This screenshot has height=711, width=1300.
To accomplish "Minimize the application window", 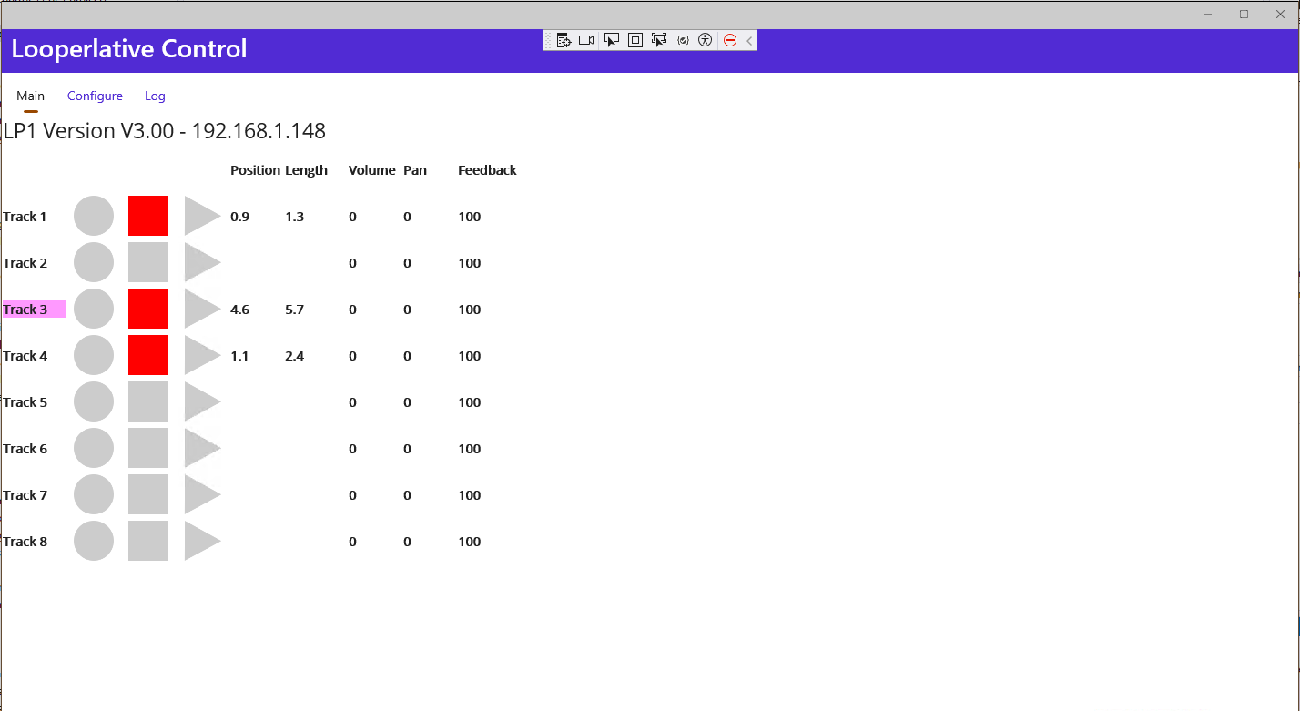I will tap(1207, 14).
